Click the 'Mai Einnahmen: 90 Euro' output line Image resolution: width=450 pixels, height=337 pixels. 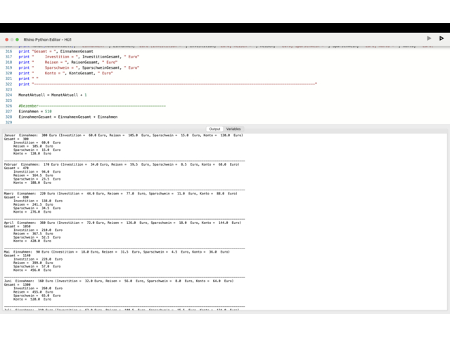117,252
